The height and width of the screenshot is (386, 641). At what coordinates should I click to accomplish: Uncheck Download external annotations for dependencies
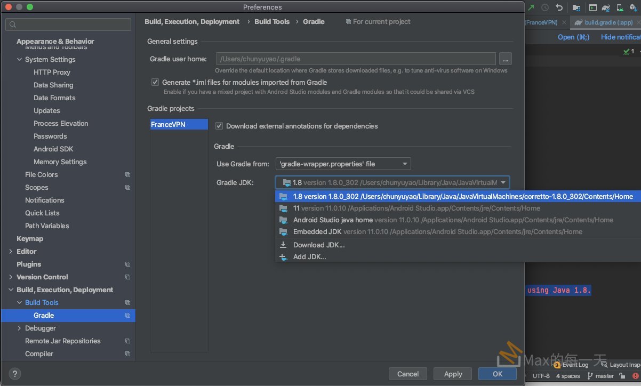(219, 126)
